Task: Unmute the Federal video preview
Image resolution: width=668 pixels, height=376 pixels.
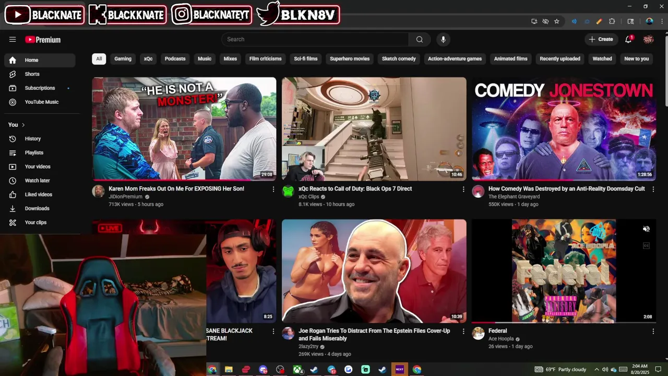Action: coord(646,229)
